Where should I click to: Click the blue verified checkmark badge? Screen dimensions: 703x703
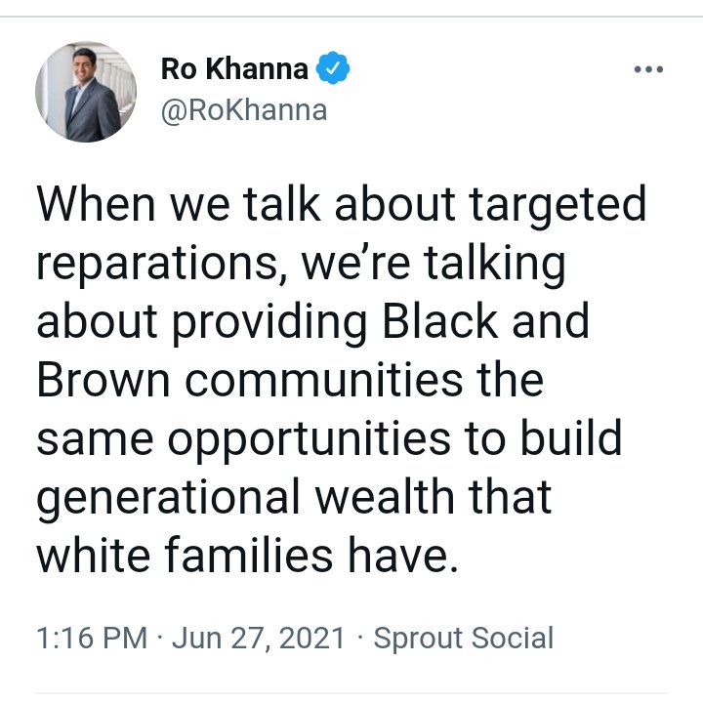coord(333,68)
